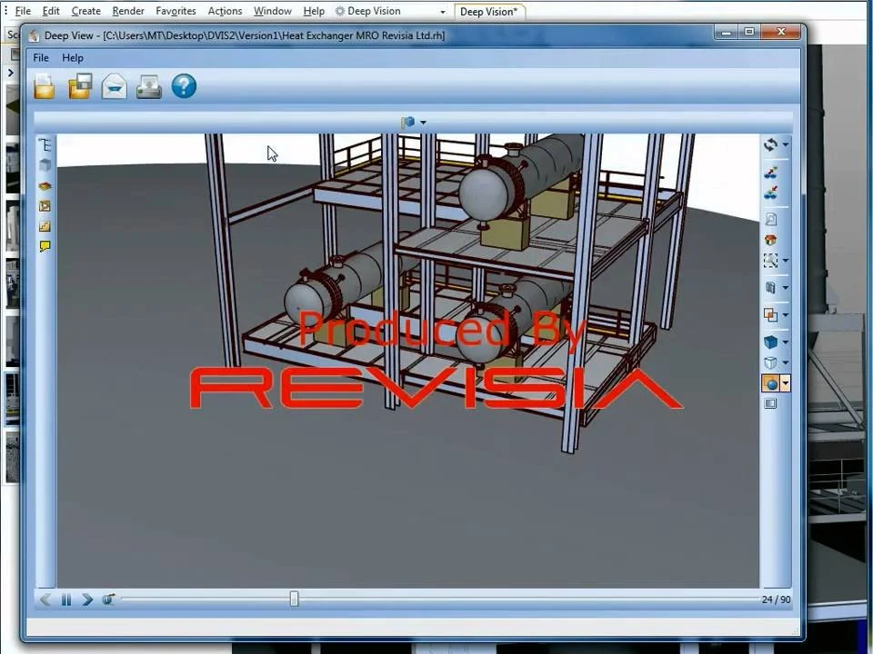Open the yellow comment bubble icon
This screenshot has height=654, width=873.
pyautogui.click(x=45, y=246)
